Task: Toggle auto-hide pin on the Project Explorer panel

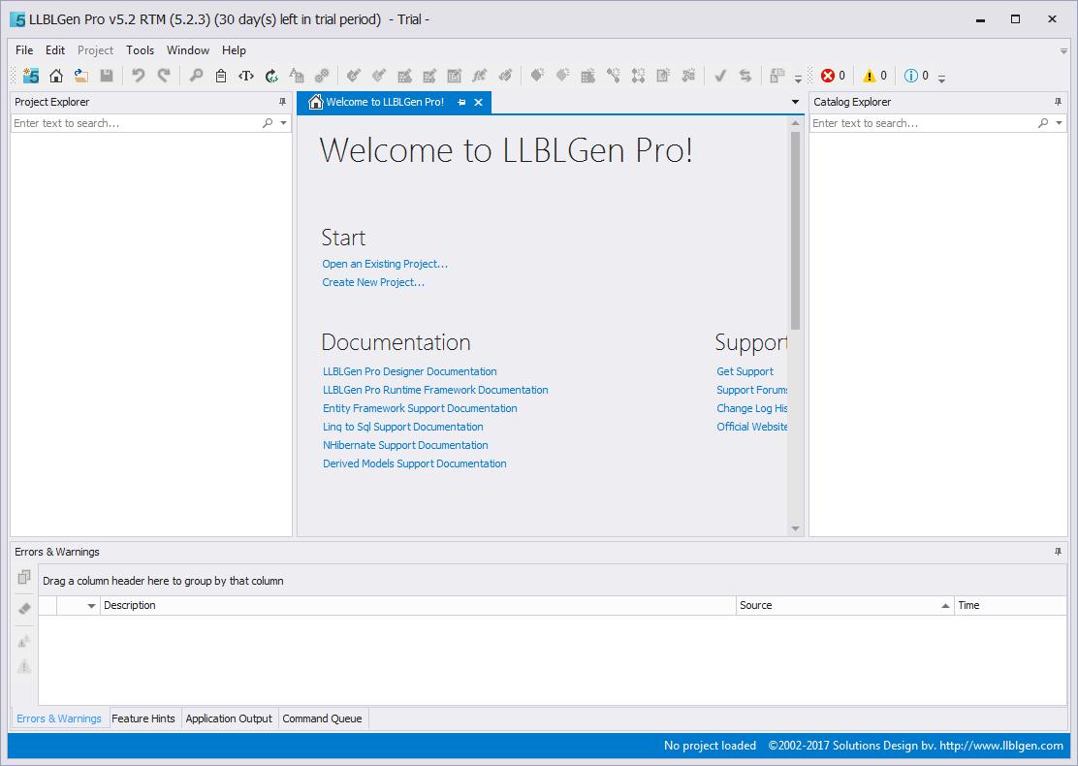Action: click(x=283, y=102)
